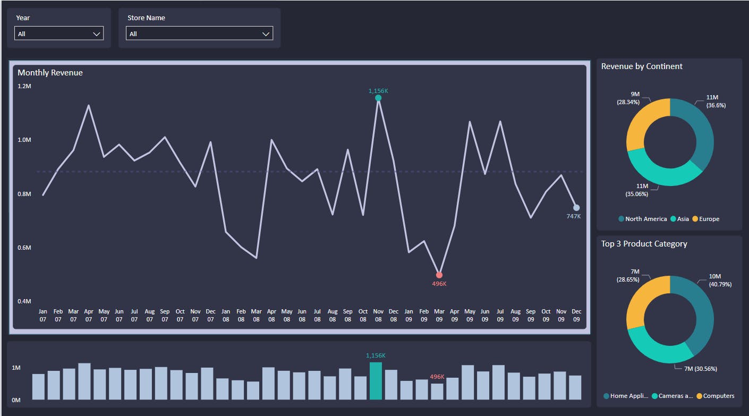Select Computers in the product category legend

click(x=719, y=396)
